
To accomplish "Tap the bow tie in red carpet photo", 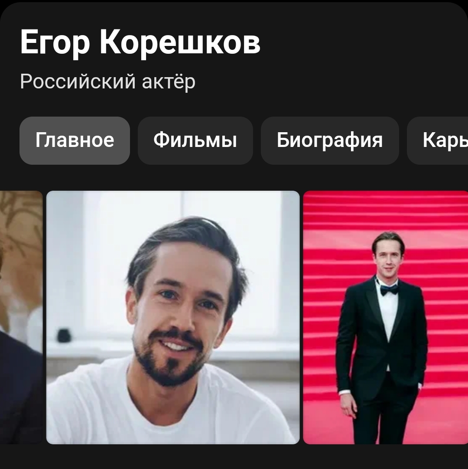I will [388, 289].
